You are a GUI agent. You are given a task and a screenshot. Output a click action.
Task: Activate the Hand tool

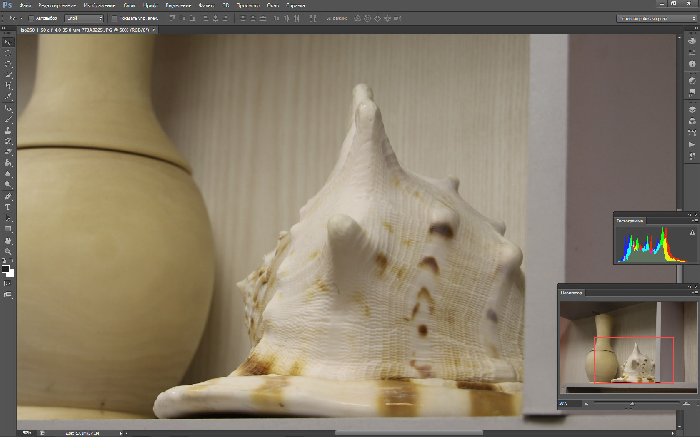pos(8,241)
